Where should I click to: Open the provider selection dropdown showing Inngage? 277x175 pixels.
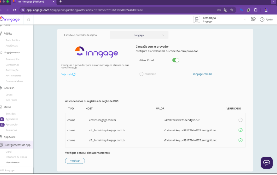point(139,35)
